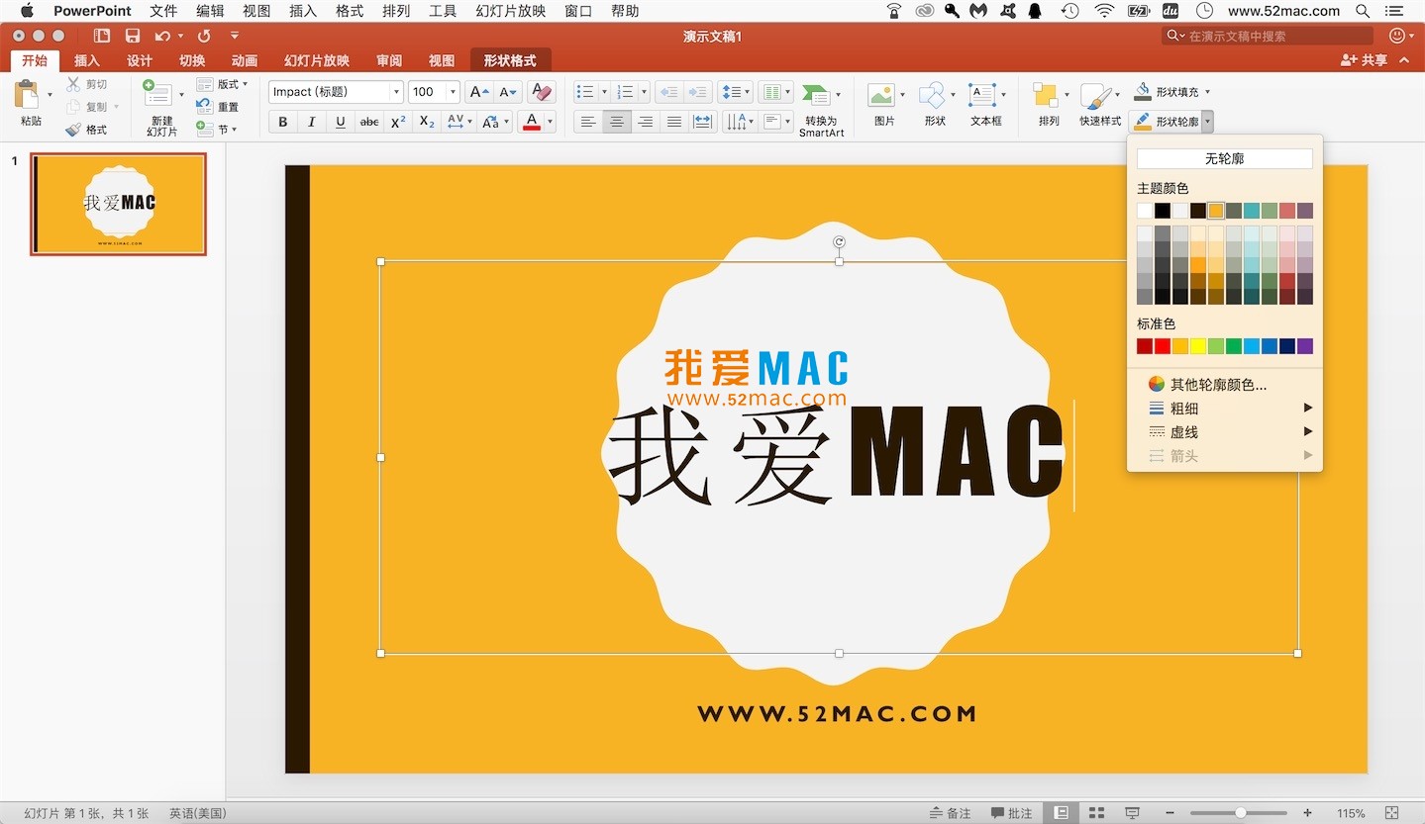This screenshot has height=824, width=1425.
Task: Click the Reset (重置) slide icon
Action: coord(204,107)
